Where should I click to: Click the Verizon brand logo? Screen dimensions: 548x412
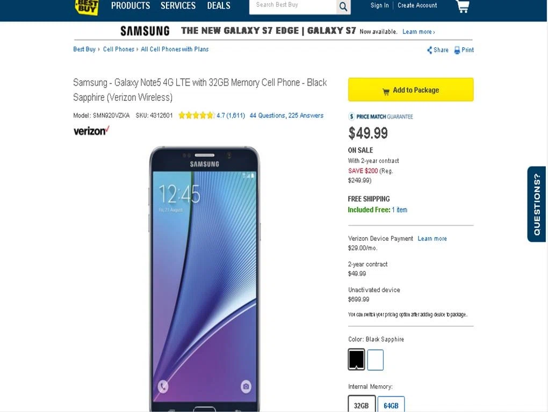91,131
